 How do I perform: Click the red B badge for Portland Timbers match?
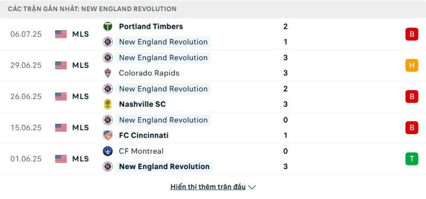click(412, 34)
